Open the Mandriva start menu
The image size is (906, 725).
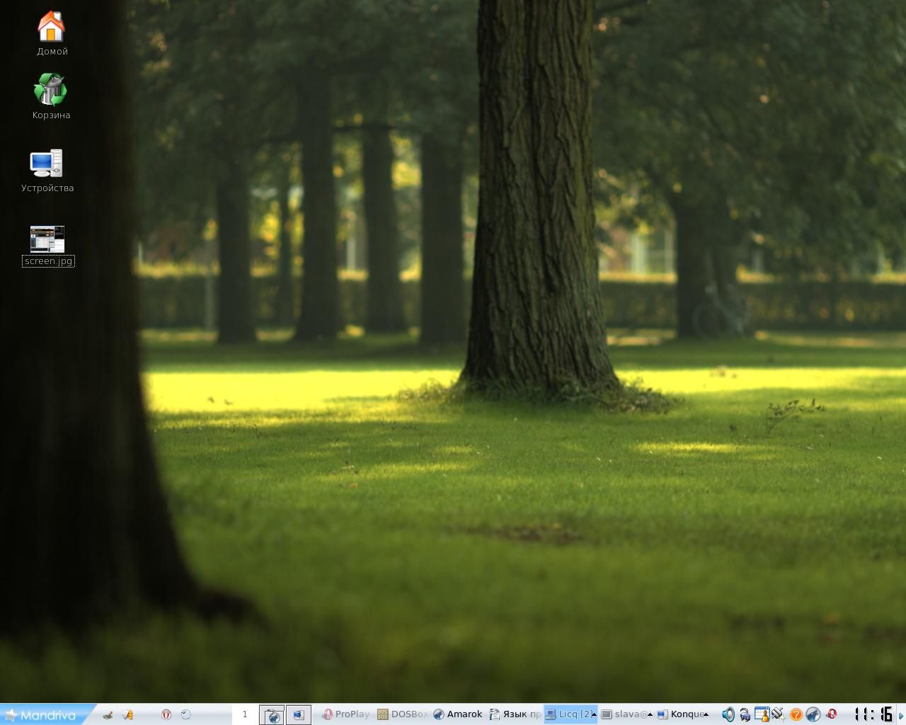click(42, 714)
